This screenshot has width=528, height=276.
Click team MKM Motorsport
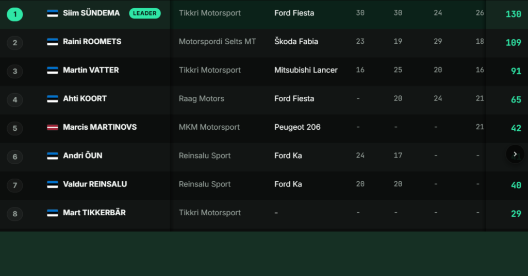[209, 127]
